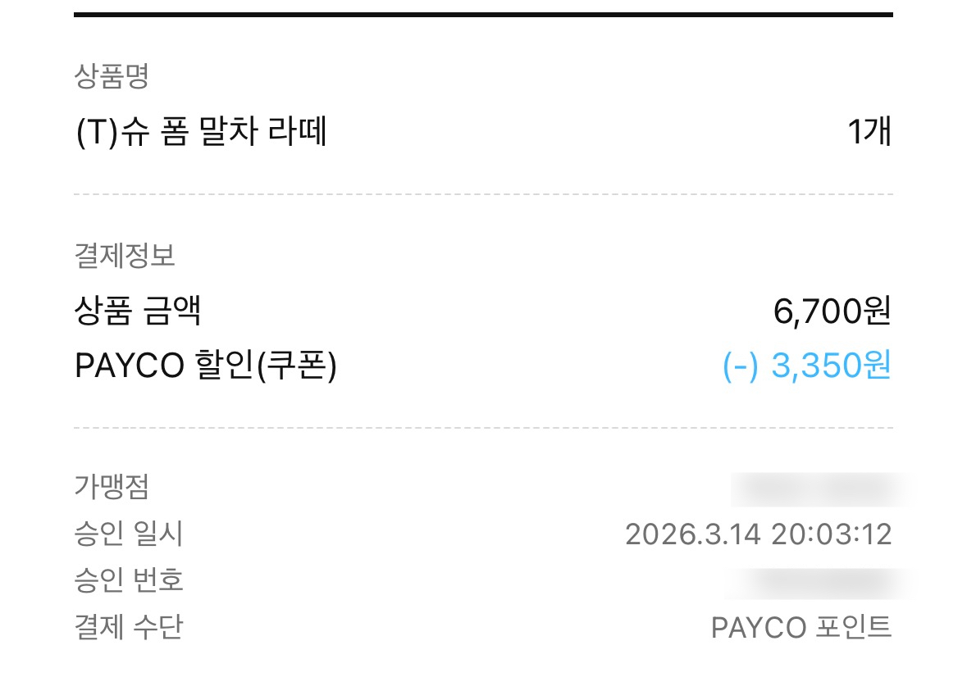Click the 상품명 section label
This screenshot has width=967, height=700.
pyautogui.click(x=112, y=76)
